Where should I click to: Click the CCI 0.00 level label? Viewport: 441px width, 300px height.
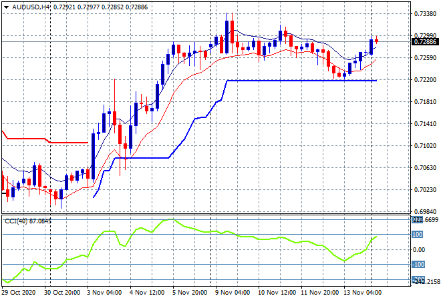(x=419, y=250)
